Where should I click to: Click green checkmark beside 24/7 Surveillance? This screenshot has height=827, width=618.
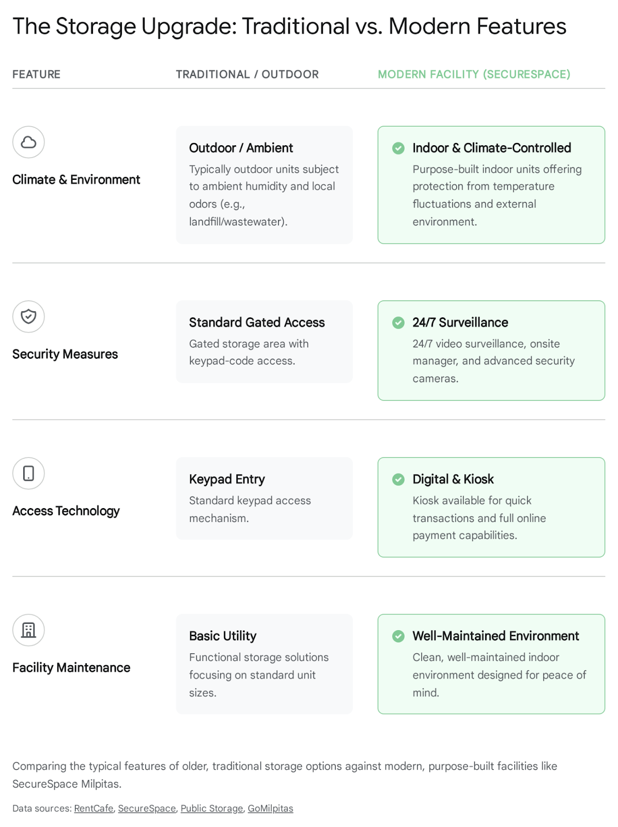tap(398, 323)
